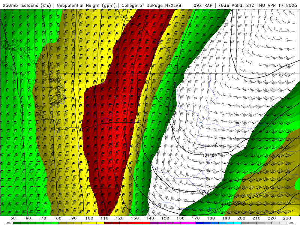
Task: Click the '250mb Isotachs (kts)' title text
Action: pos(27,5)
